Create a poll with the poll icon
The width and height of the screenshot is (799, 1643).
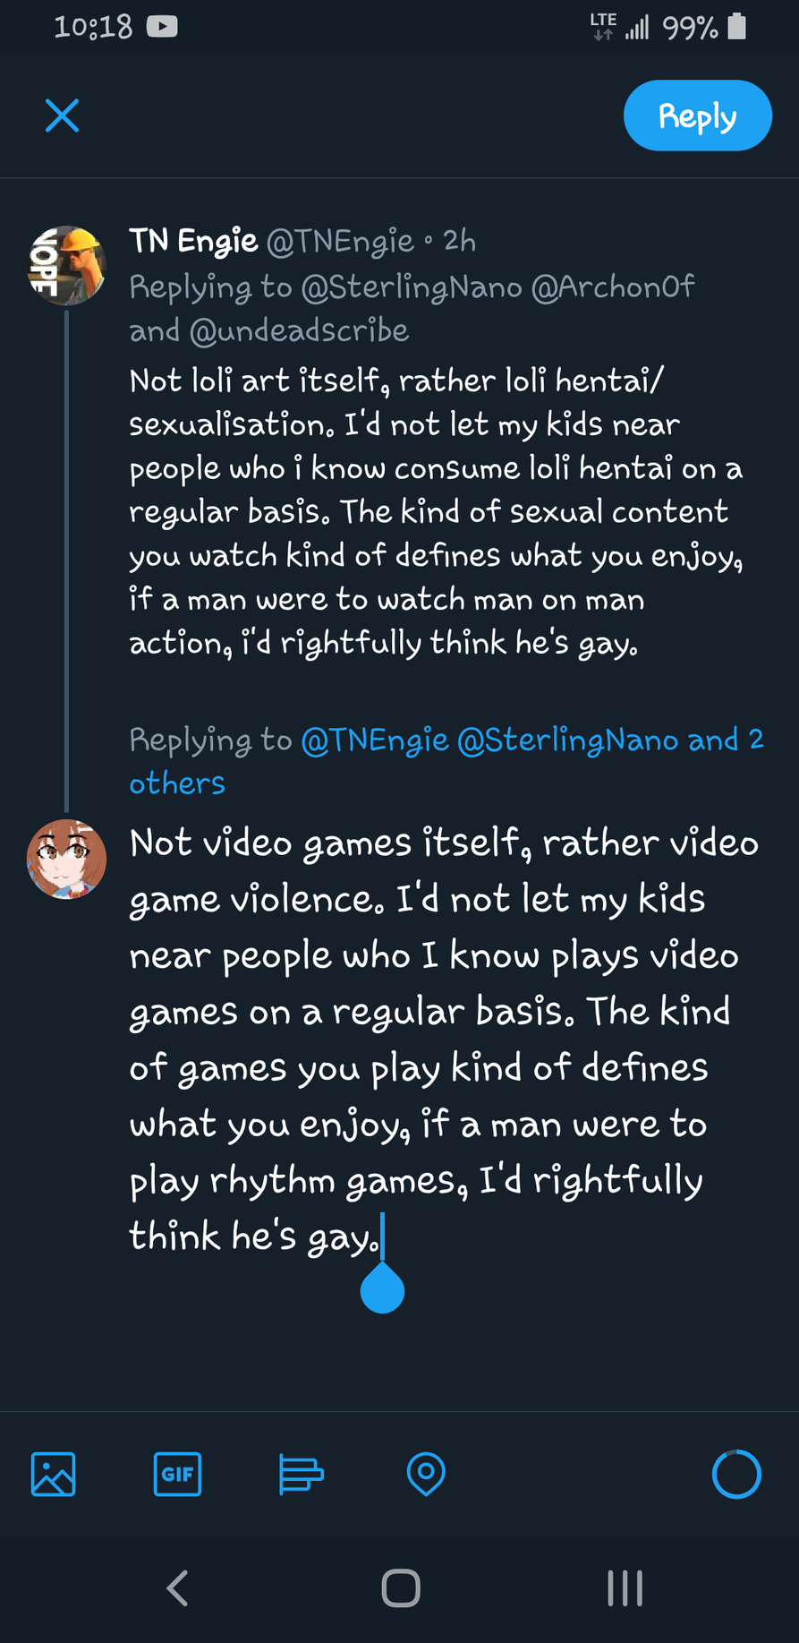point(301,1473)
